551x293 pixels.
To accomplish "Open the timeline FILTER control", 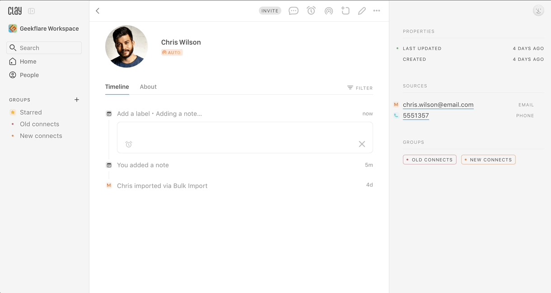I will tap(360, 88).
